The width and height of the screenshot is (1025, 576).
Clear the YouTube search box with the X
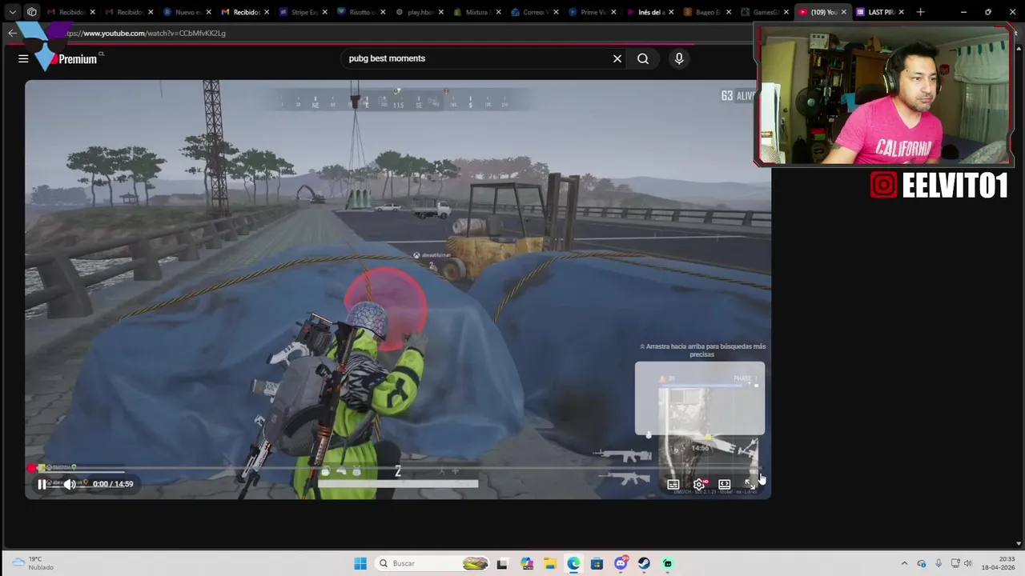(617, 58)
